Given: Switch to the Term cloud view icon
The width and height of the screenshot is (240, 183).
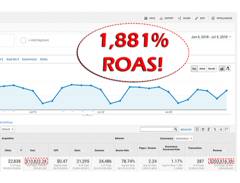Looking at the screenshot, I should coord(221,129).
